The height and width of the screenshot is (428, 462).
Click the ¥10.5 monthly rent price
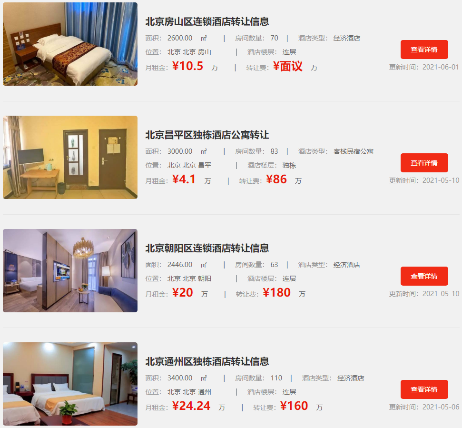187,66
